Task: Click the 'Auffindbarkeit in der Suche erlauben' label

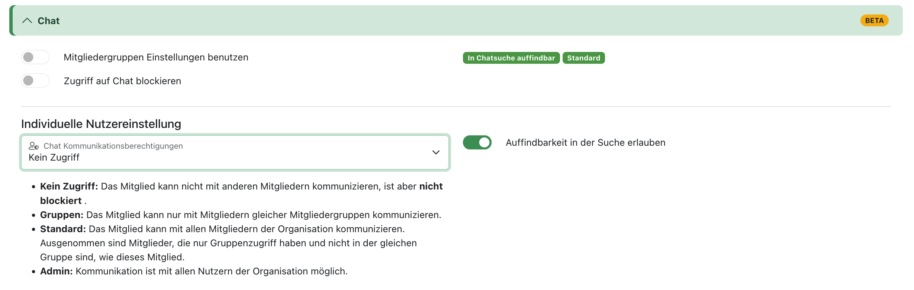Action: click(x=585, y=143)
